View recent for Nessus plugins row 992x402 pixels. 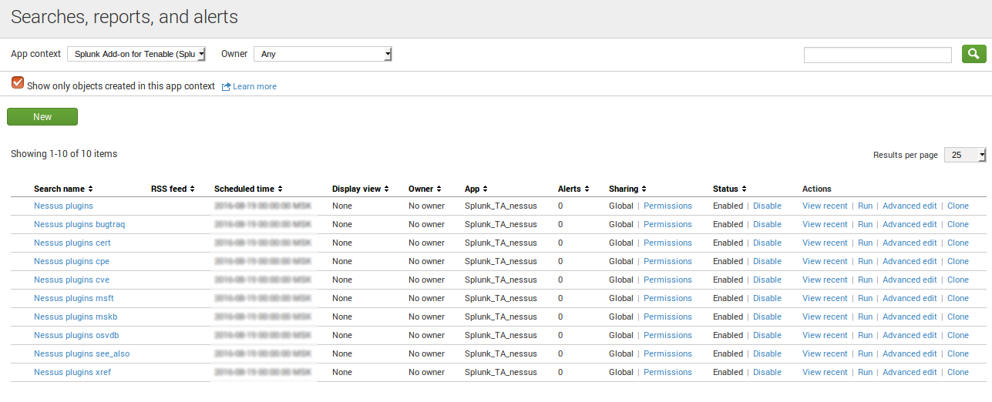click(825, 206)
